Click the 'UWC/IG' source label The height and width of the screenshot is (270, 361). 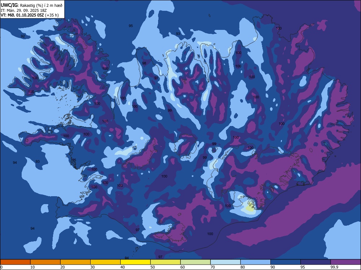click(9, 5)
